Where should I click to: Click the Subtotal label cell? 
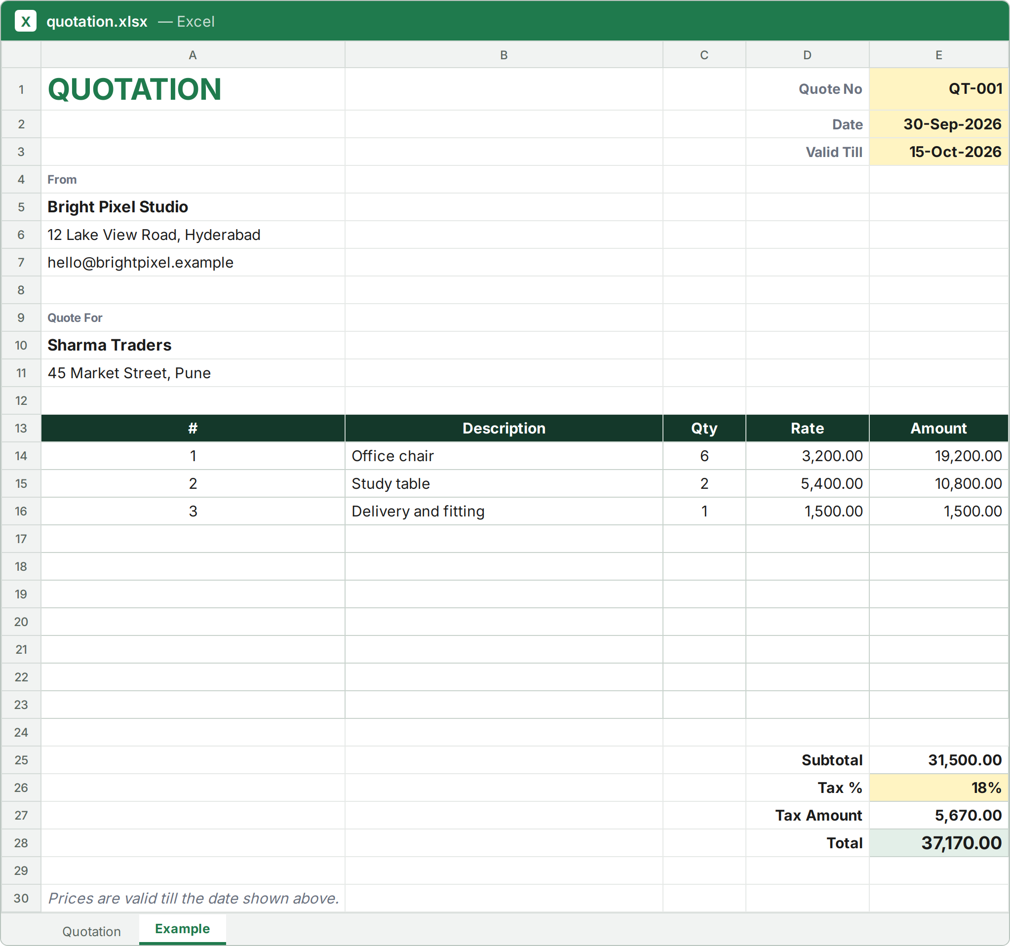point(807,760)
